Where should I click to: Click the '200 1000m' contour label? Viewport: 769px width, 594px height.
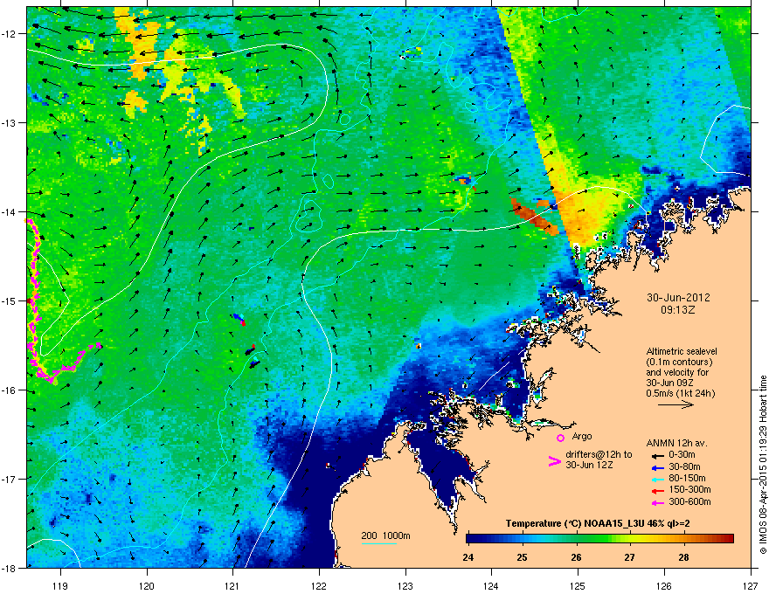pyautogui.click(x=385, y=535)
